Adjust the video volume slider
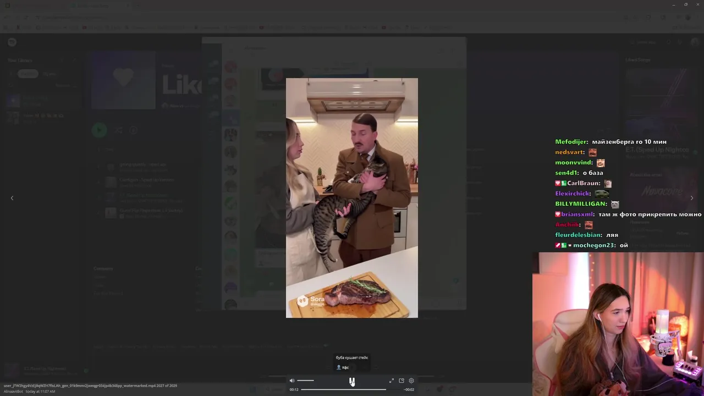This screenshot has width=704, height=396. tap(305, 381)
